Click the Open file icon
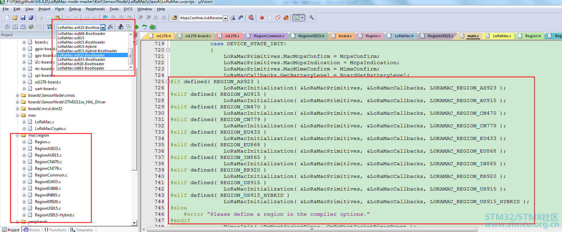This screenshot has height=232, width=562. pos(15,18)
